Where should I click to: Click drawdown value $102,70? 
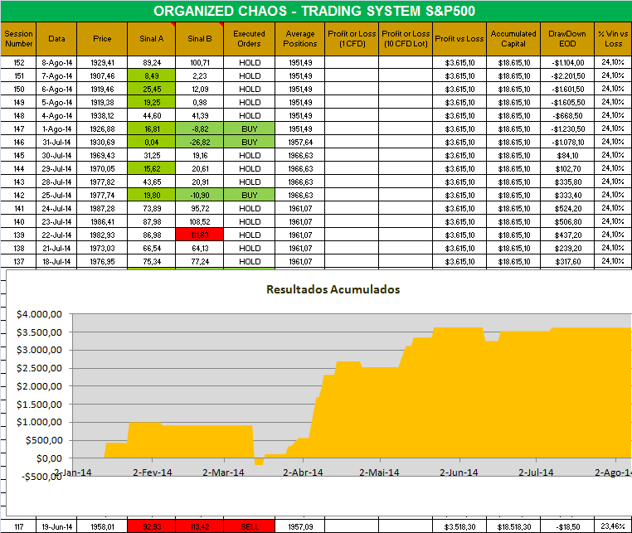(567, 169)
